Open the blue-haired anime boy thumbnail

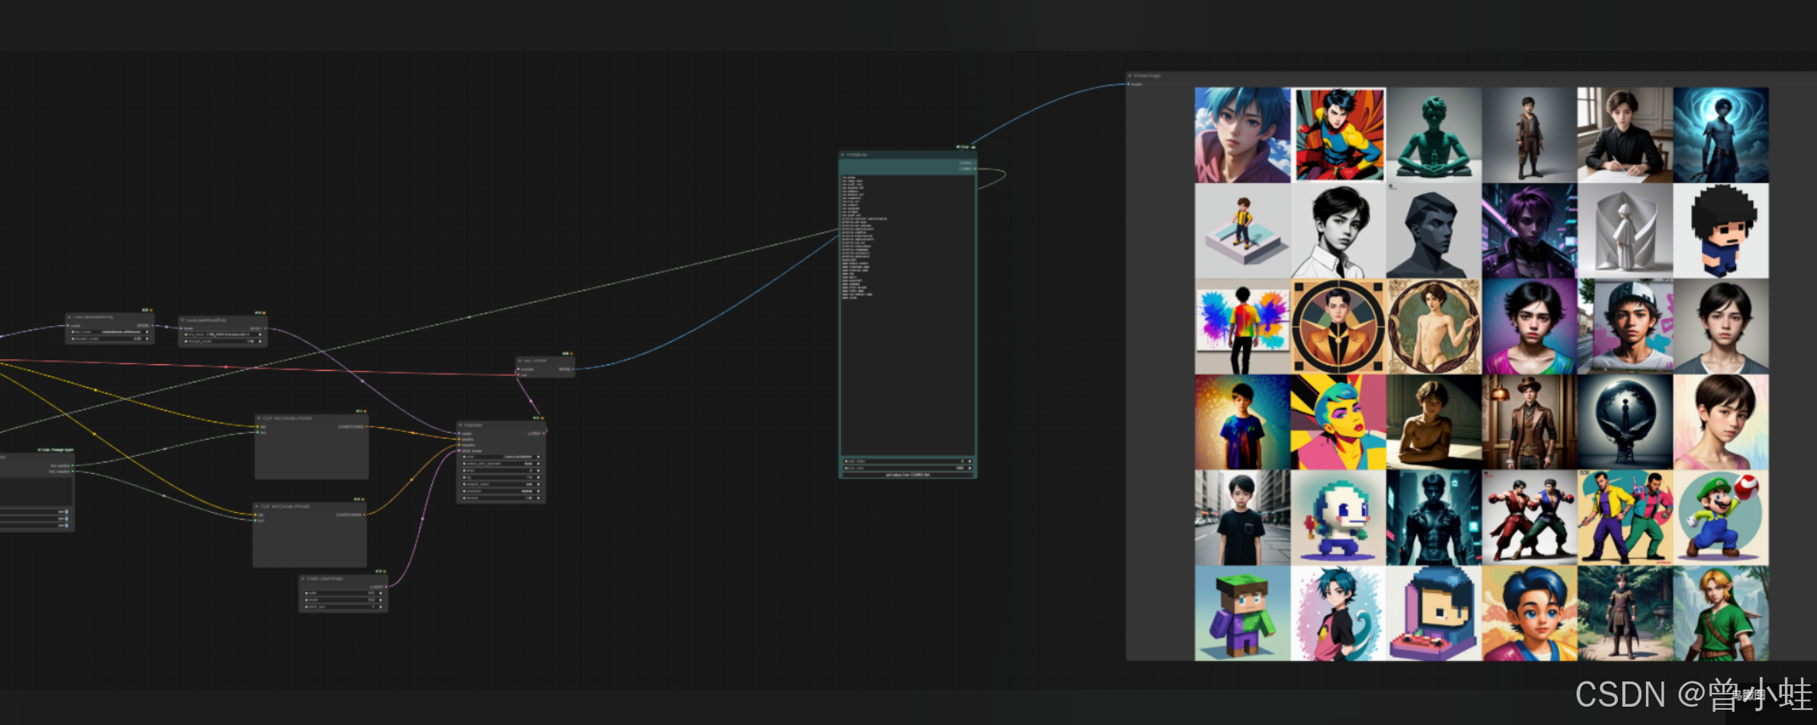tap(1242, 135)
